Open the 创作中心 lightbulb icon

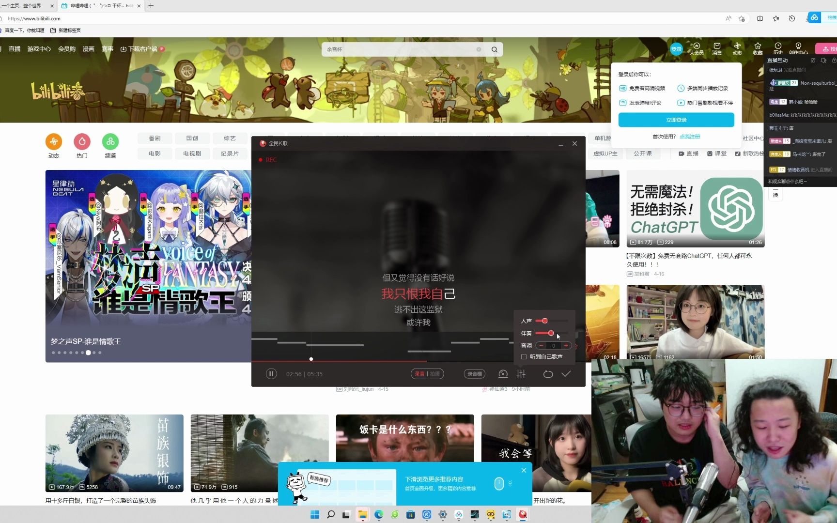click(798, 48)
